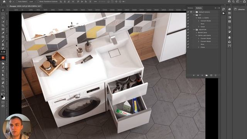Open the Adjustments panel icon

click(x=230, y=32)
